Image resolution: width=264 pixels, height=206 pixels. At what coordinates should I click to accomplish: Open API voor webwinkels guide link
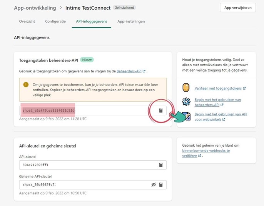tap(221, 117)
